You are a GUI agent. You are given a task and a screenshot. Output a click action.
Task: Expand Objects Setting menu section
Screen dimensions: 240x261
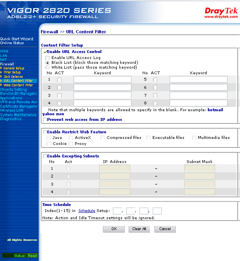pyautogui.click(x=13, y=90)
